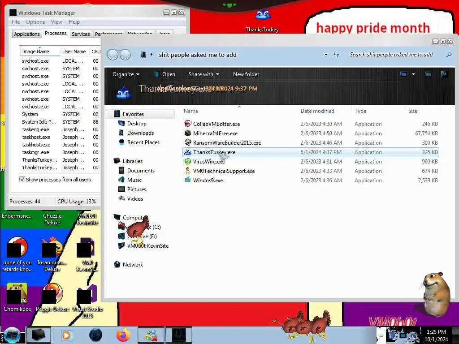Open Firefox from the taskbar
Viewport: 459px width, 344px height.
click(x=123, y=335)
